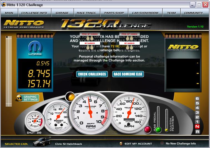
Task: Click the Edit My Account link
Action: (x=138, y=144)
